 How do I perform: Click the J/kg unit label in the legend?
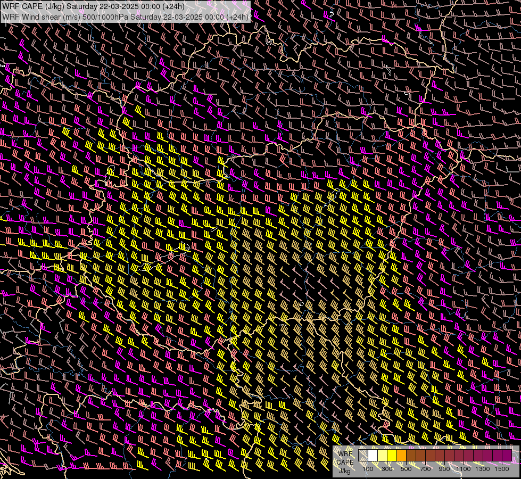[345, 471]
